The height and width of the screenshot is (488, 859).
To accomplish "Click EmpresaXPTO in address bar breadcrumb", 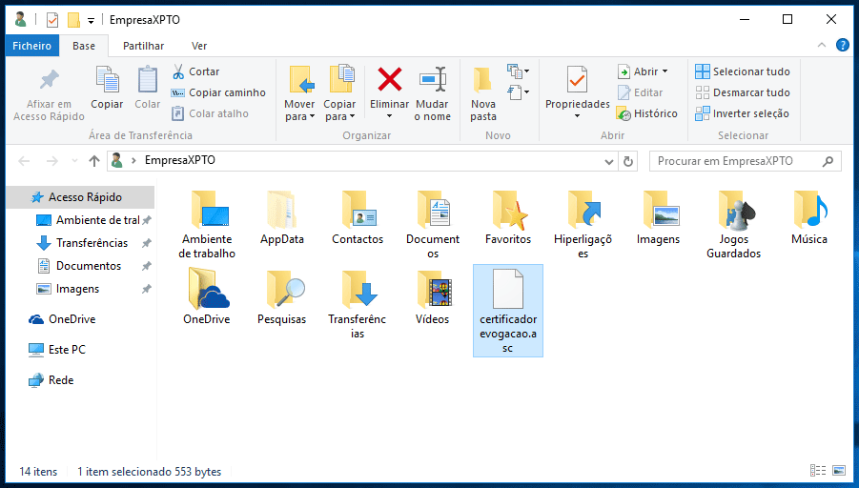I will coord(179,160).
